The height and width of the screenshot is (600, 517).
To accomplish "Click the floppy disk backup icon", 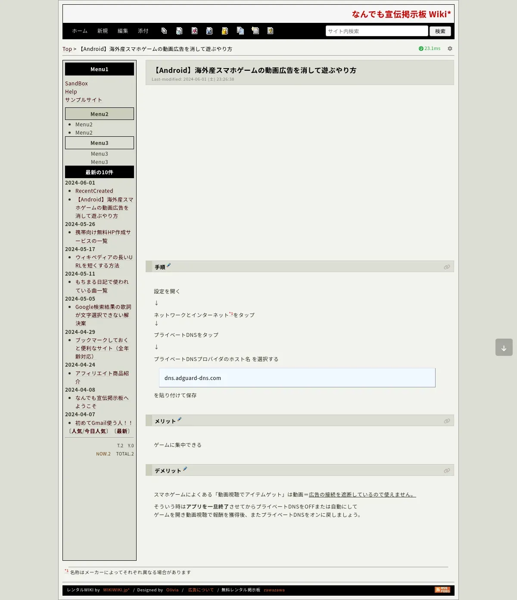I will click(x=209, y=31).
